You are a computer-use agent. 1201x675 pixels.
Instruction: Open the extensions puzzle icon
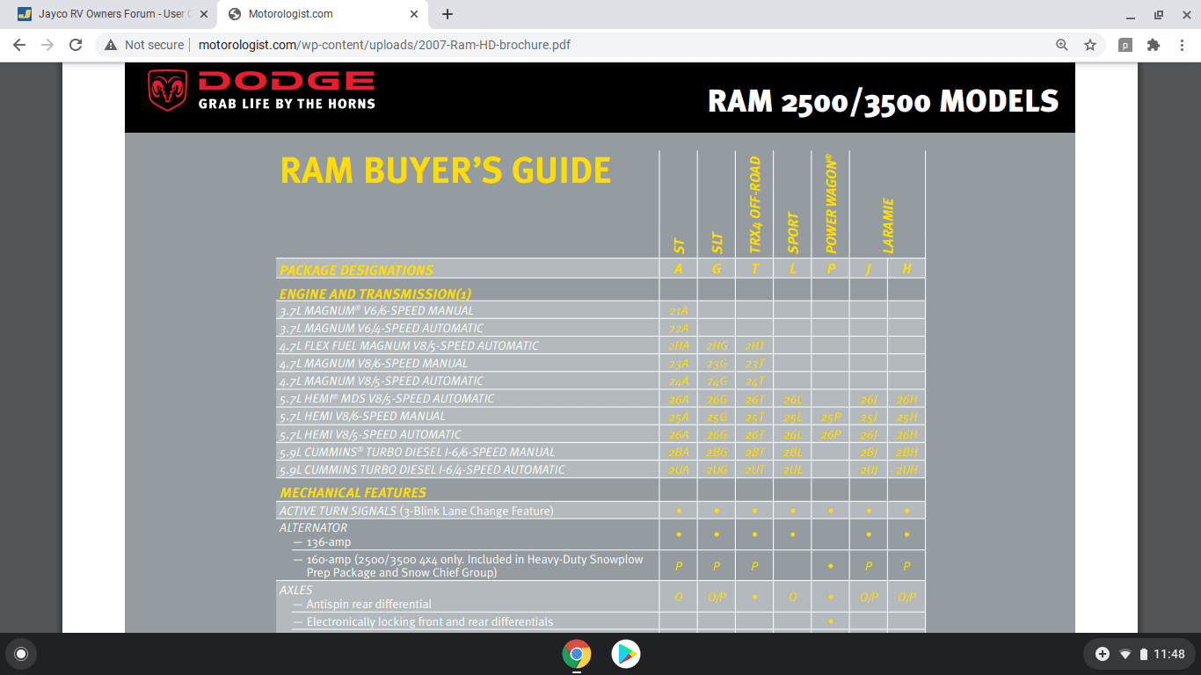(x=1154, y=45)
